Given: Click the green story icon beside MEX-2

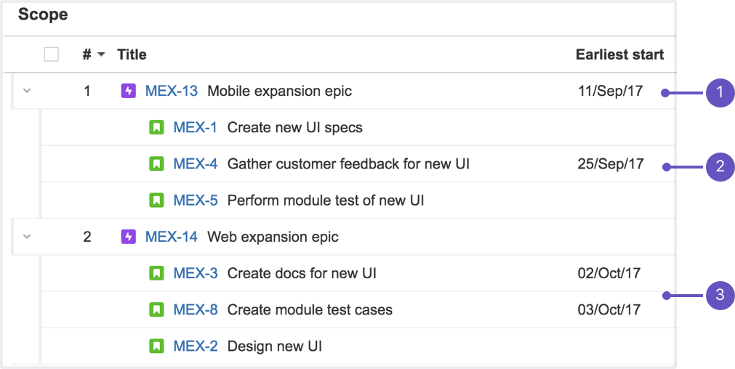Looking at the screenshot, I should point(156,346).
